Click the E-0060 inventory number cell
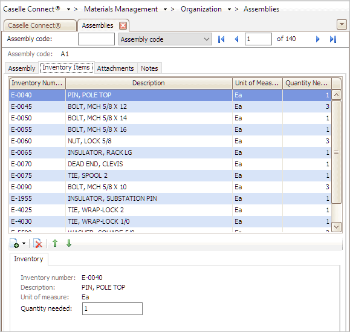This screenshot has width=350, height=332. point(37,141)
